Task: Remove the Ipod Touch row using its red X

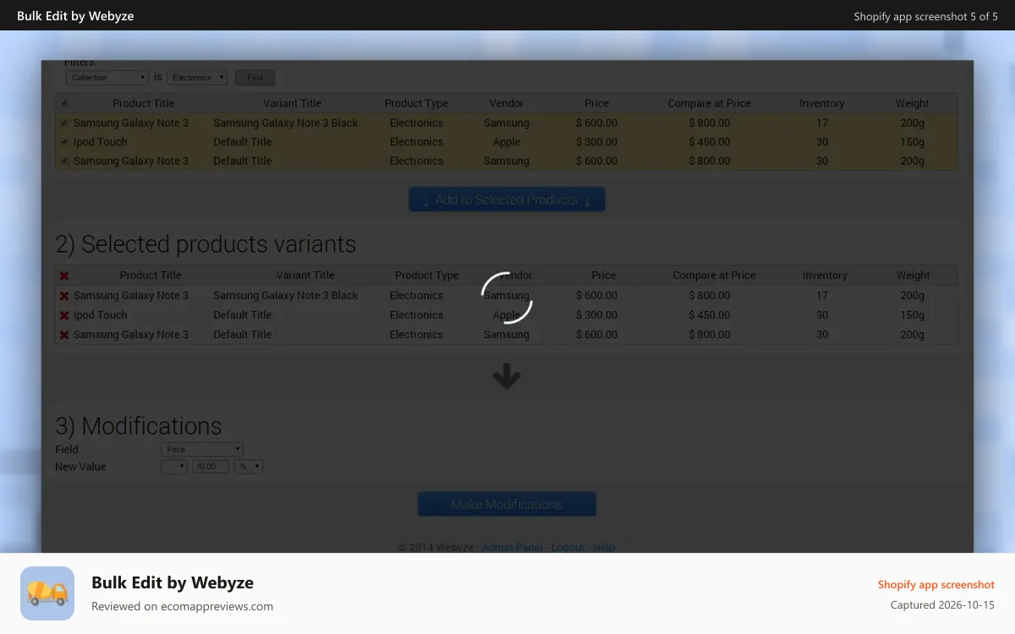Action: [64, 315]
